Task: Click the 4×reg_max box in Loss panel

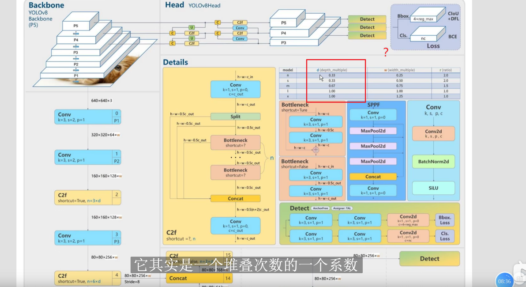Action: click(423, 19)
